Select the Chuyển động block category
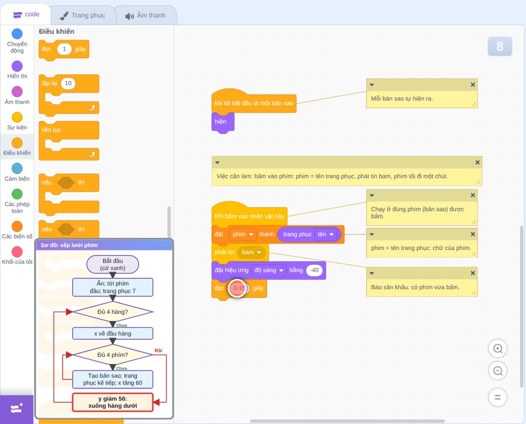 17,41
